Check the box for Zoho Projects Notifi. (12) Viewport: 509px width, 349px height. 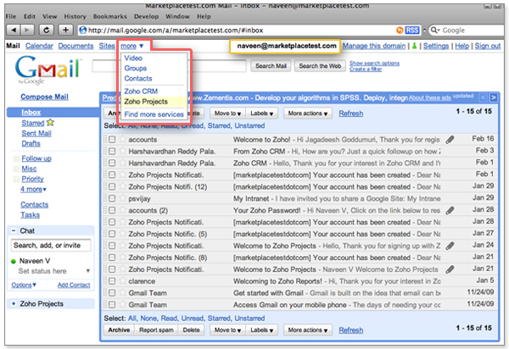[x=112, y=186]
